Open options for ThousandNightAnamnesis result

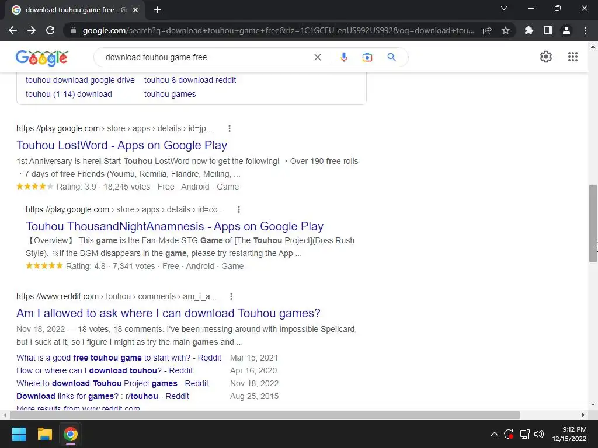click(x=239, y=209)
